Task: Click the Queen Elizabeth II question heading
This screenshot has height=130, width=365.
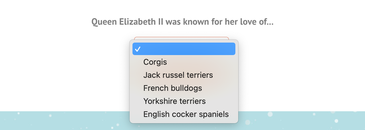Action: tap(182, 22)
